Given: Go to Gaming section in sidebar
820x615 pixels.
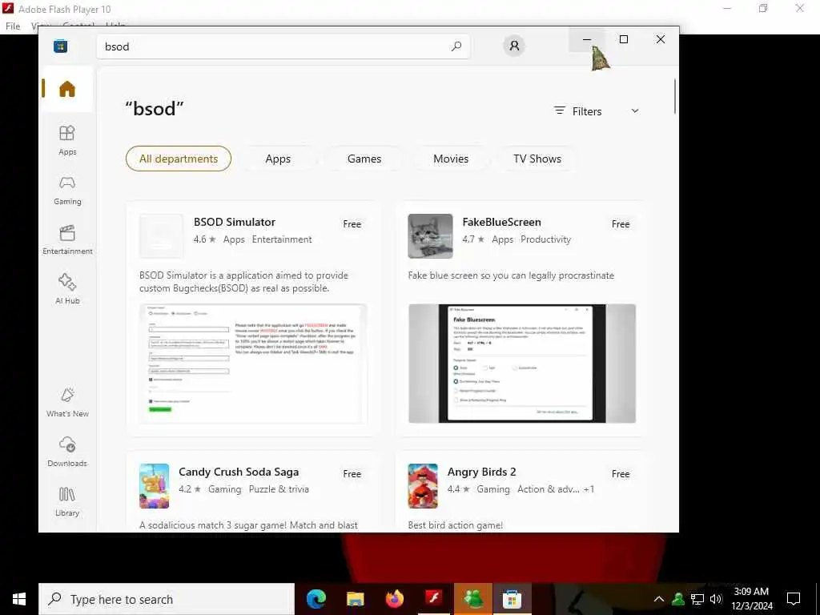Looking at the screenshot, I should coord(67,191).
